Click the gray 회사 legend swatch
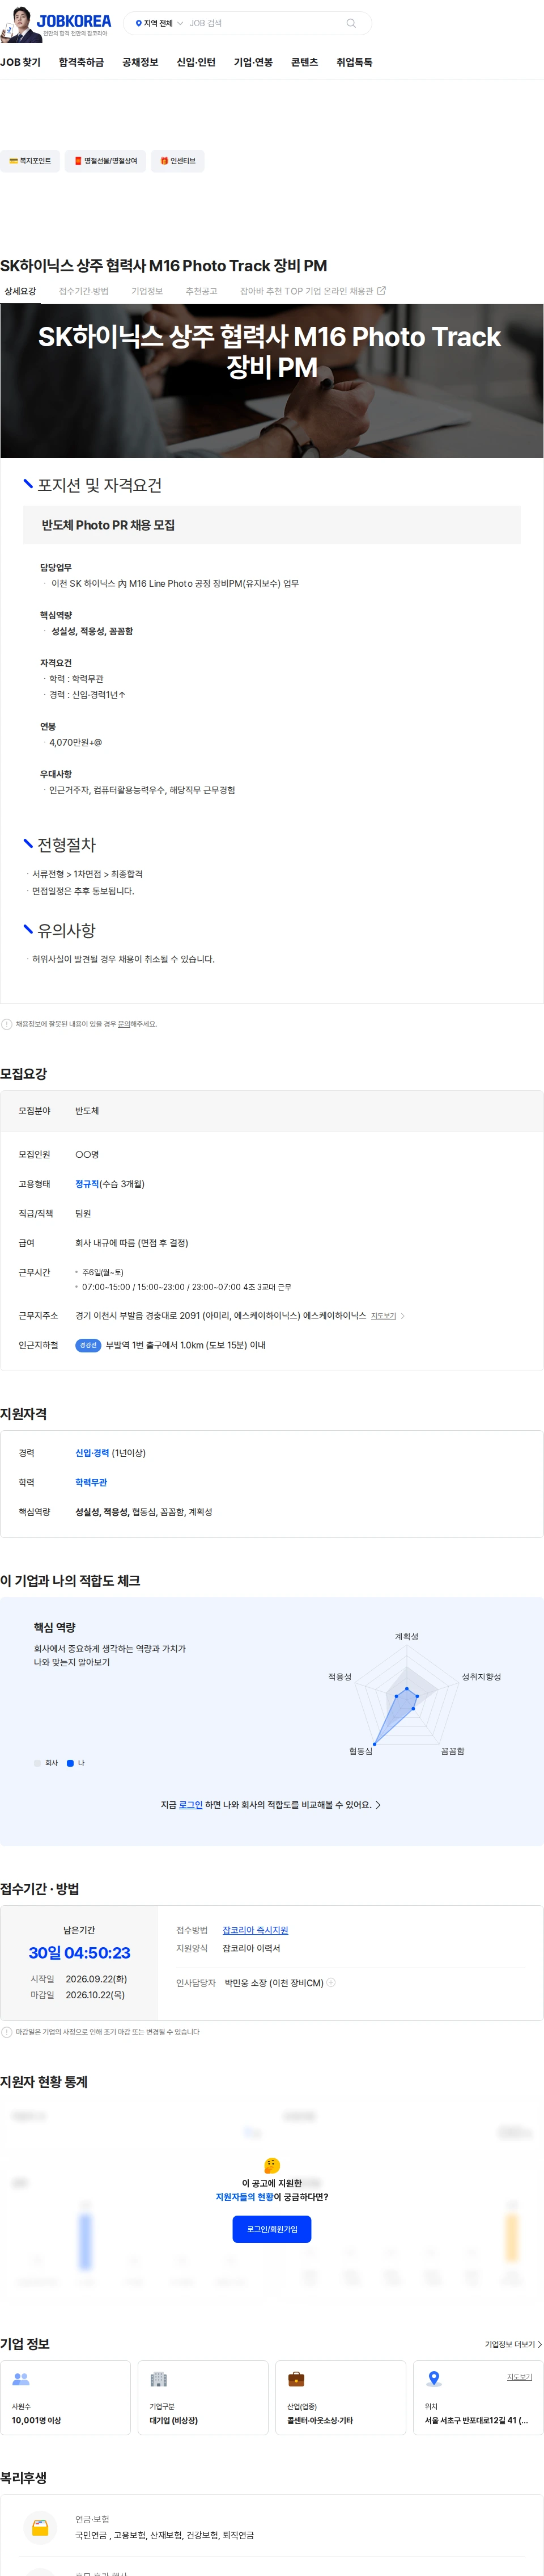Image resolution: width=544 pixels, height=2576 pixels. click(37, 1763)
